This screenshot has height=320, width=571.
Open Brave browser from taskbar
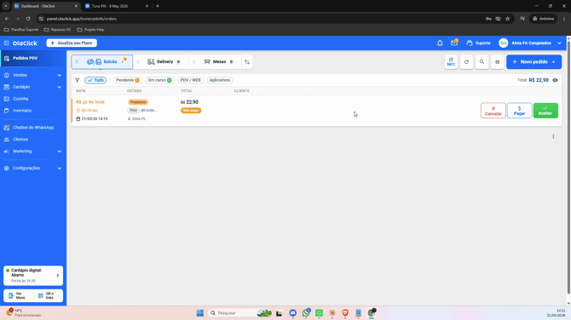pos(345,312)
